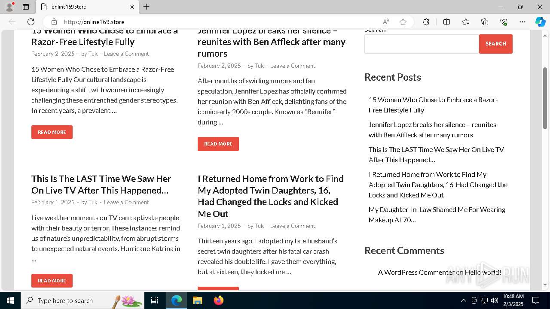
Task: Open the Copilot sidebar
Action: coord(540,22)
